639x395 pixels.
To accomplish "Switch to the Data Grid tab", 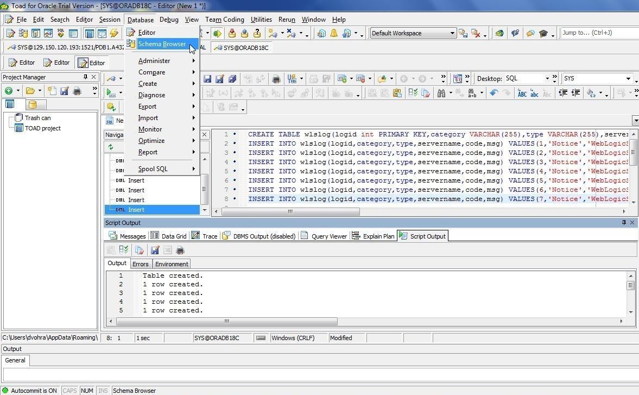I will pos(169,236).
